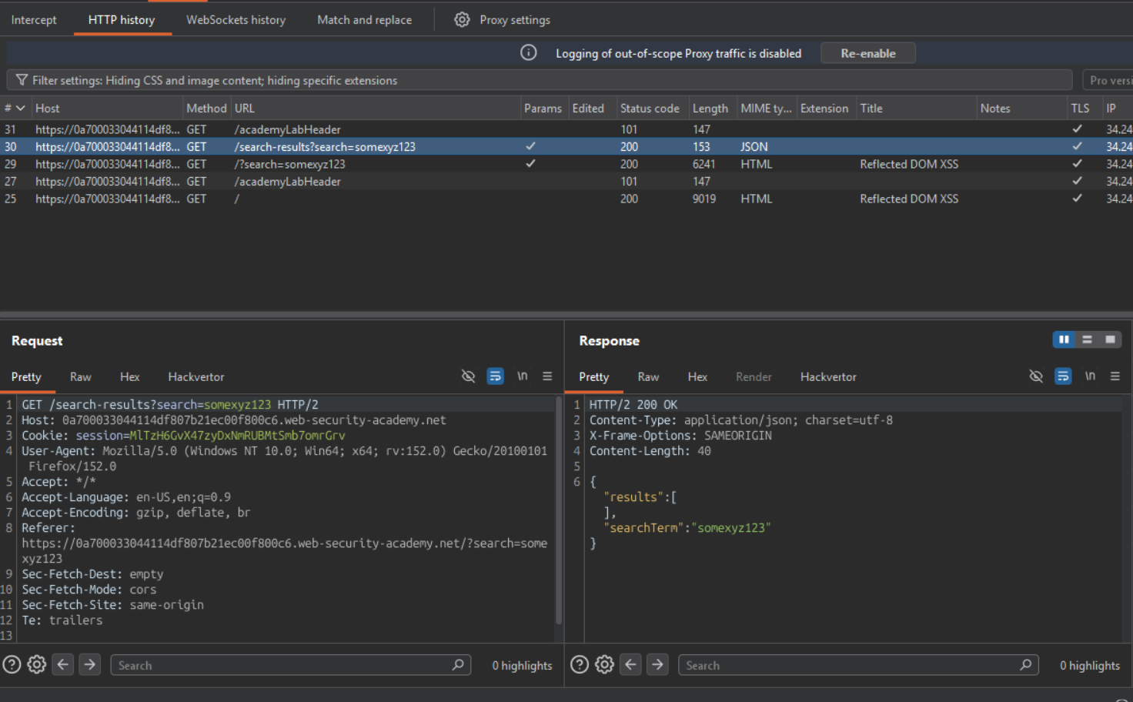Select the Render tab in Response panel

(754, 376)
